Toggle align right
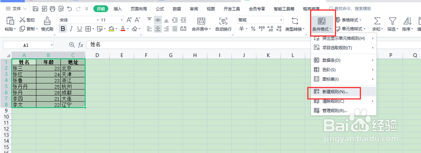Image resolution: width=421 pixels, height=153 pixels. click(x=167, y=29)
